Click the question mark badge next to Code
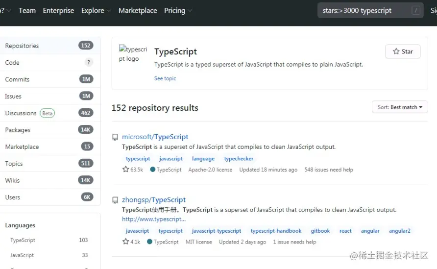This screenshot has height=269, width=437. pos(89,62)
